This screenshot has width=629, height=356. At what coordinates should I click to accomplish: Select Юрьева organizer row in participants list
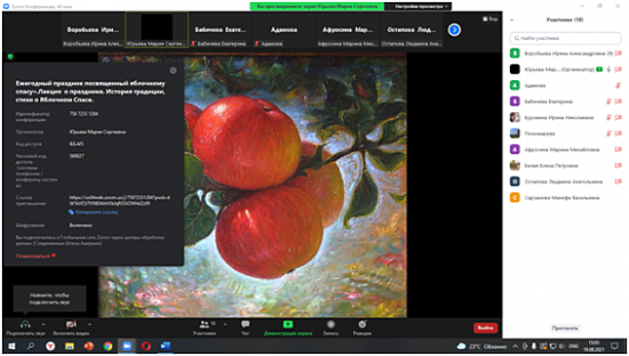click(566, 69)
